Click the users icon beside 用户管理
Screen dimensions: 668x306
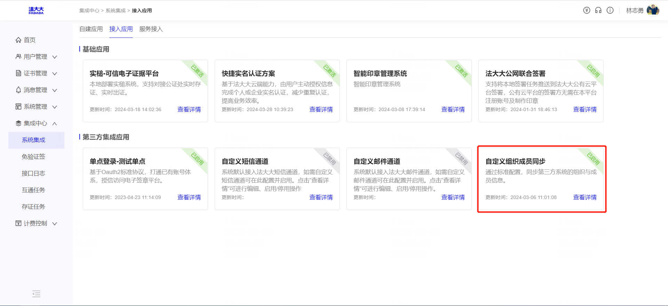coord(18,57)
